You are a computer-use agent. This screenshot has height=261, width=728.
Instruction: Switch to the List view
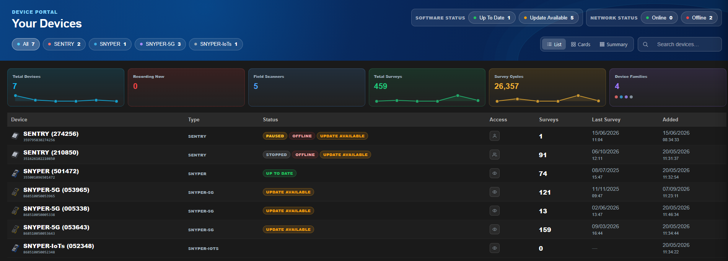click(x=554, y=44)
